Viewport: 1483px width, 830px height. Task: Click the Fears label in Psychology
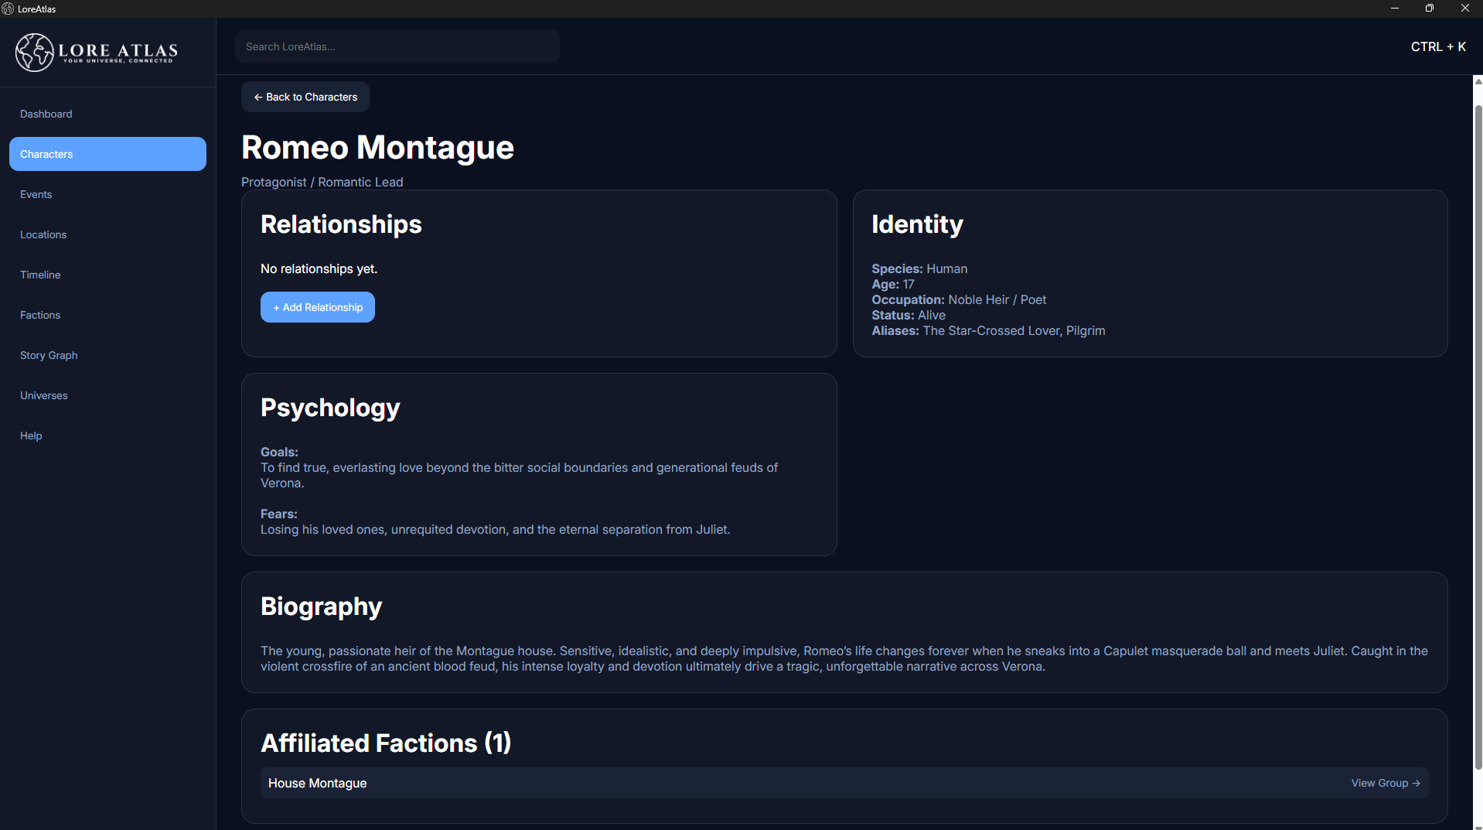tap(279, 514)
